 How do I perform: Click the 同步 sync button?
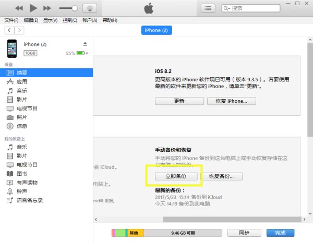point(244,233)
